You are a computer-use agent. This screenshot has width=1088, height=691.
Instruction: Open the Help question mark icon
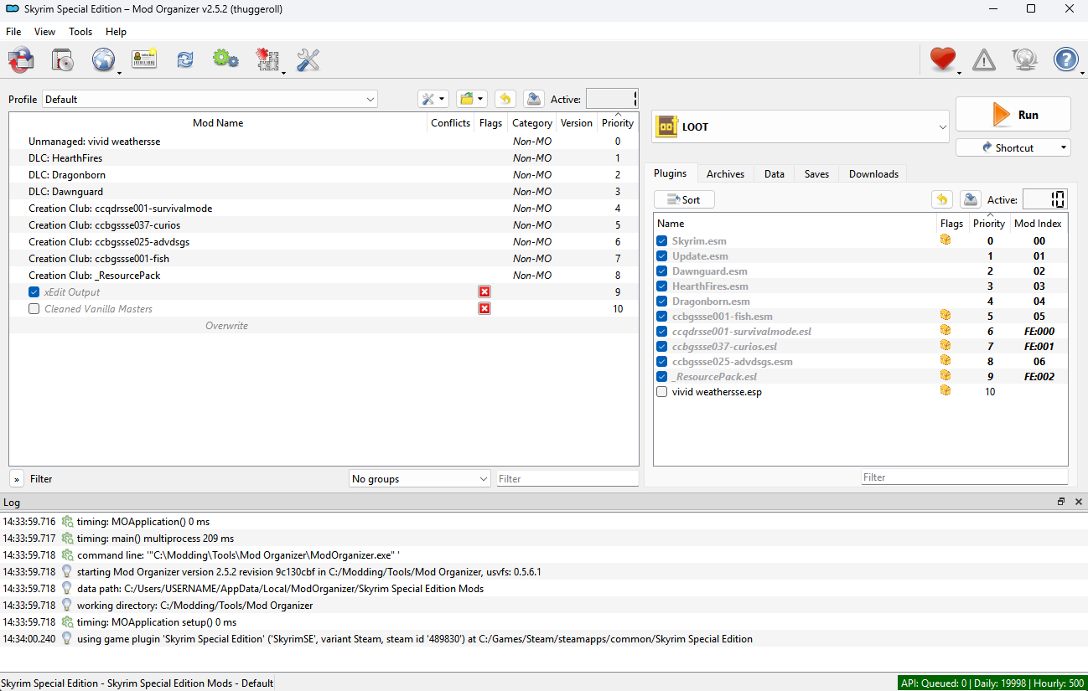[1065, 59]
